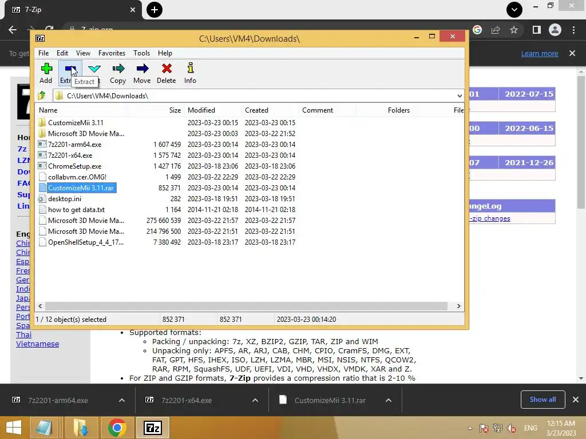The height and width of the screenshot is (439, 586).
Task: Expand options for the 7z2201-arm64.exe download
Action: pos(122,400)
